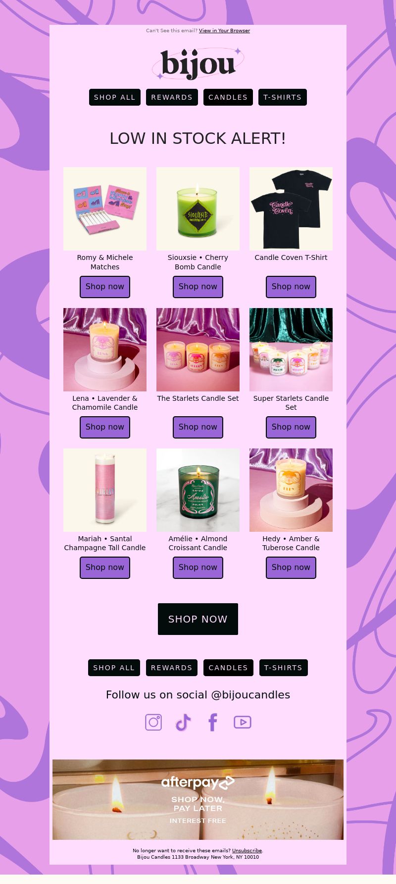Screen dimensions: 396x884
Task: Click Shop now under Romy & Michele Matches
Action: (x=105, y=287)
